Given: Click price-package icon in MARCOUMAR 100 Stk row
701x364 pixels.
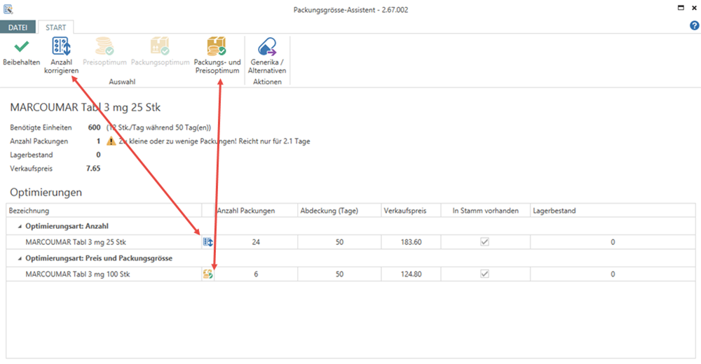Looking at the screenshot, I should click(208, 274).
